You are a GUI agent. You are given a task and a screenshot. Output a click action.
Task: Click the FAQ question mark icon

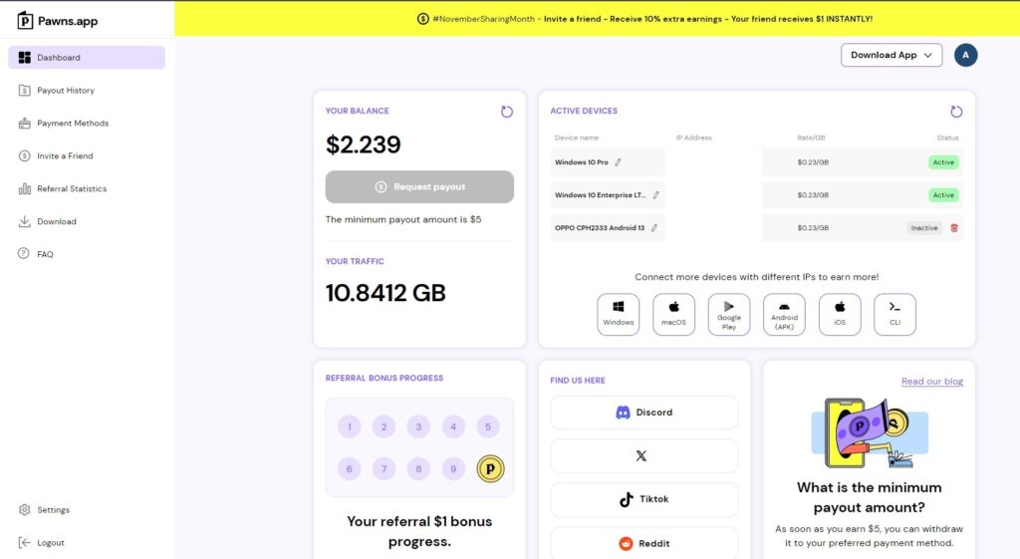pyautogui.click(x=24, y=254)
